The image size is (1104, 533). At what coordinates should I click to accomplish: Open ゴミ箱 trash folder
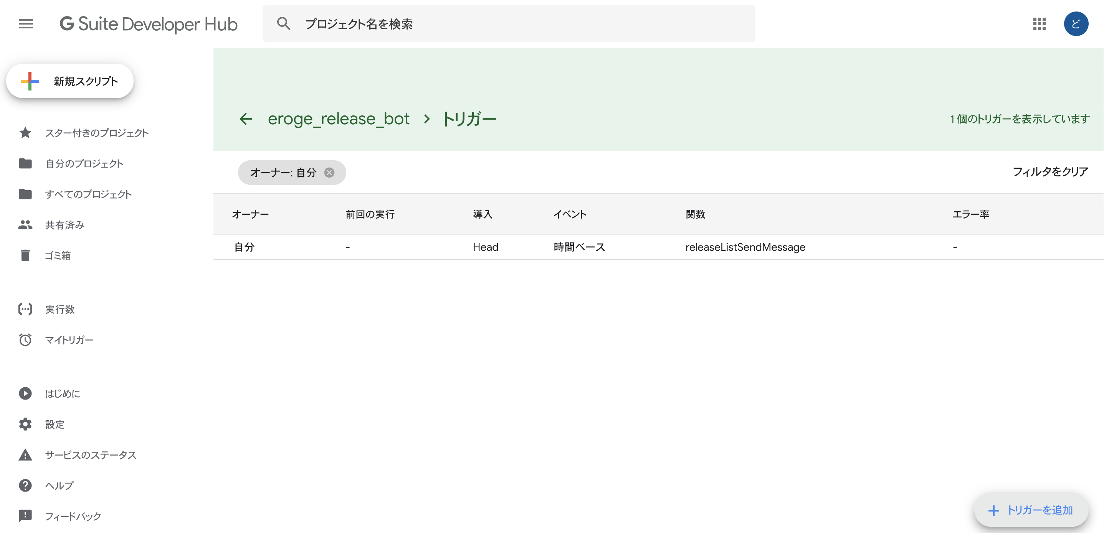(x=58, y=256)
